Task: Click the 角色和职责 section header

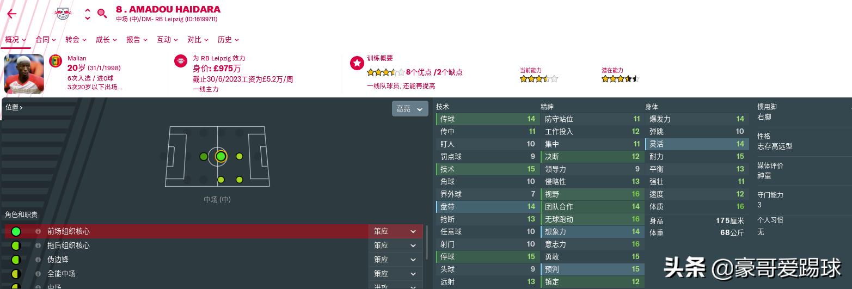Action: coord(21,215)
